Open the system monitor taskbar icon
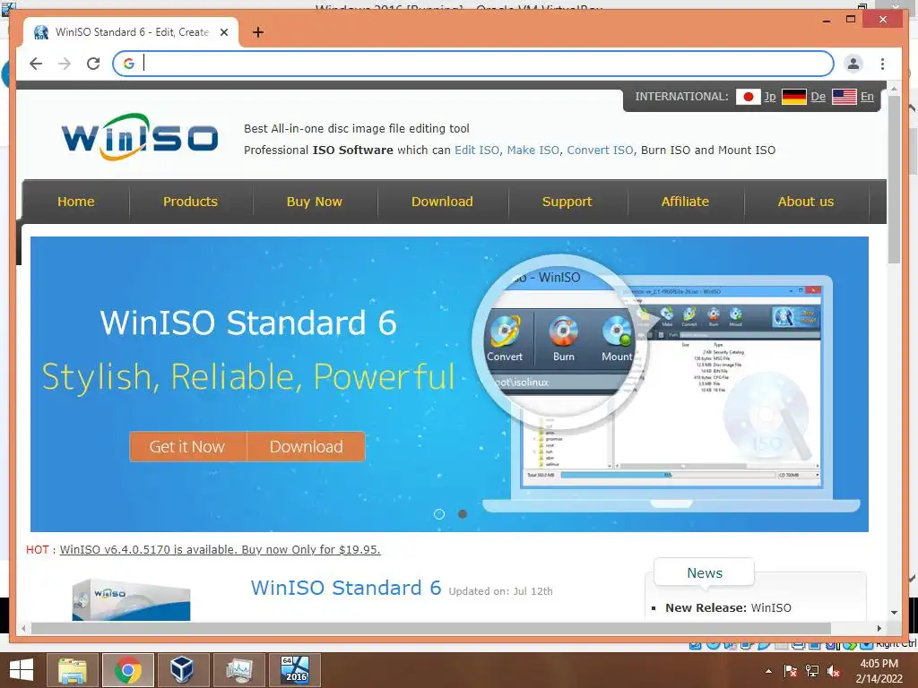918x688 pixels. (238, 670)
